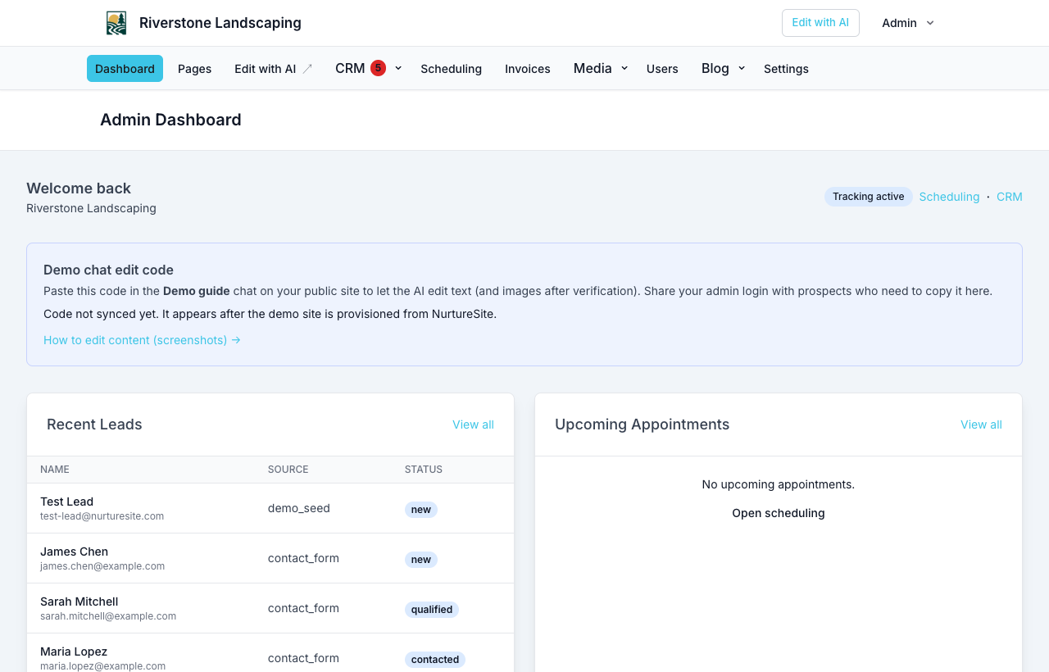Click the Admin Dashboard page title
The image size is (1049, 672).
click(x=170, y=120)
